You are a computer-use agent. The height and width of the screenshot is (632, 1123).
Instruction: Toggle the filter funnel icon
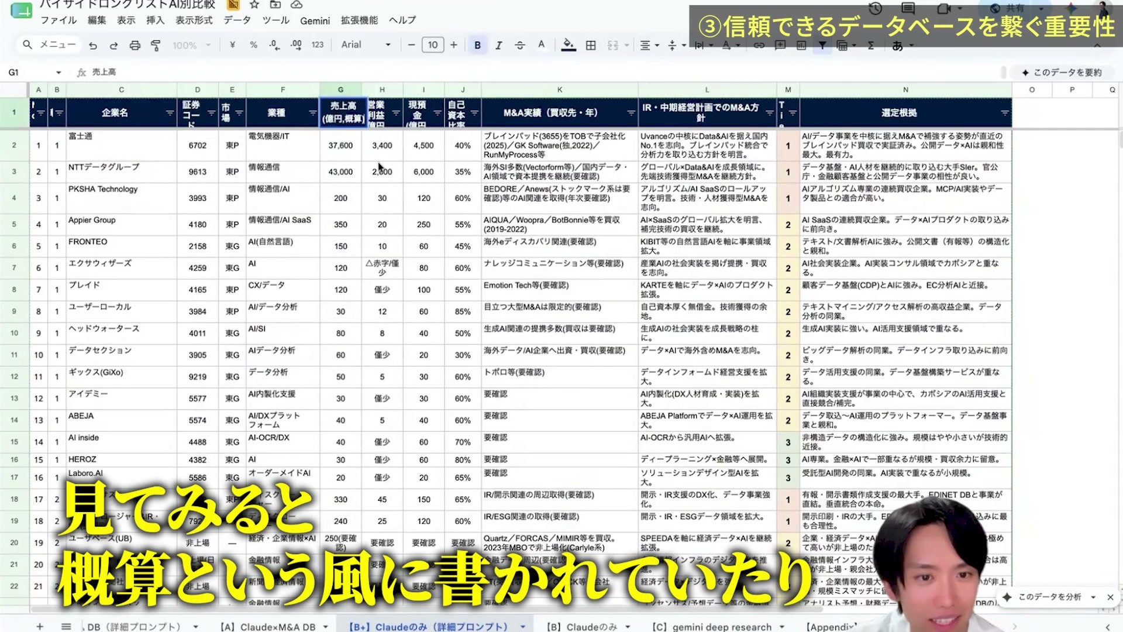(822, 45)
